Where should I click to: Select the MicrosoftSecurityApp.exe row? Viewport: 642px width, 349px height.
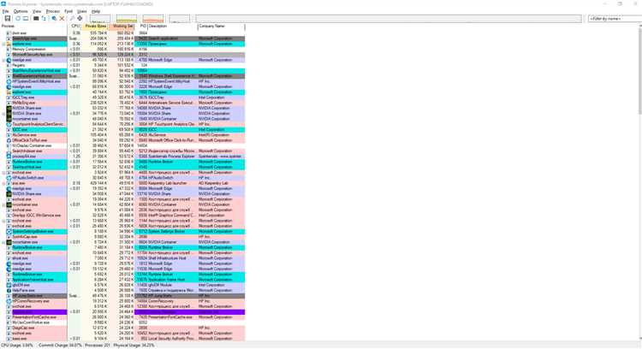pyautogui.click(x=122, y=55)
